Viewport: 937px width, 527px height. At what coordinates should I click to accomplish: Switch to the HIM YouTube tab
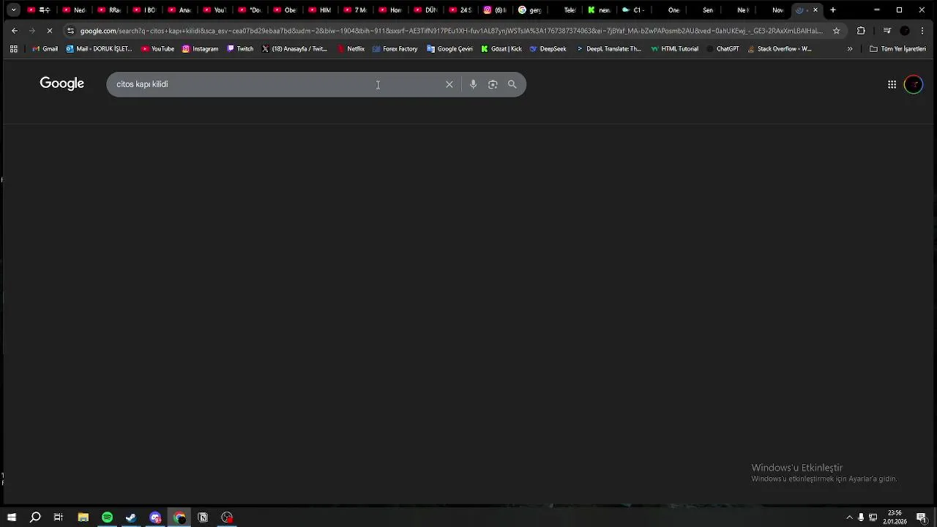pyautogui.click(x=320, y=10)
